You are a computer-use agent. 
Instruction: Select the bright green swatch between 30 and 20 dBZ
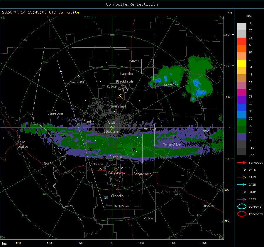242,122
